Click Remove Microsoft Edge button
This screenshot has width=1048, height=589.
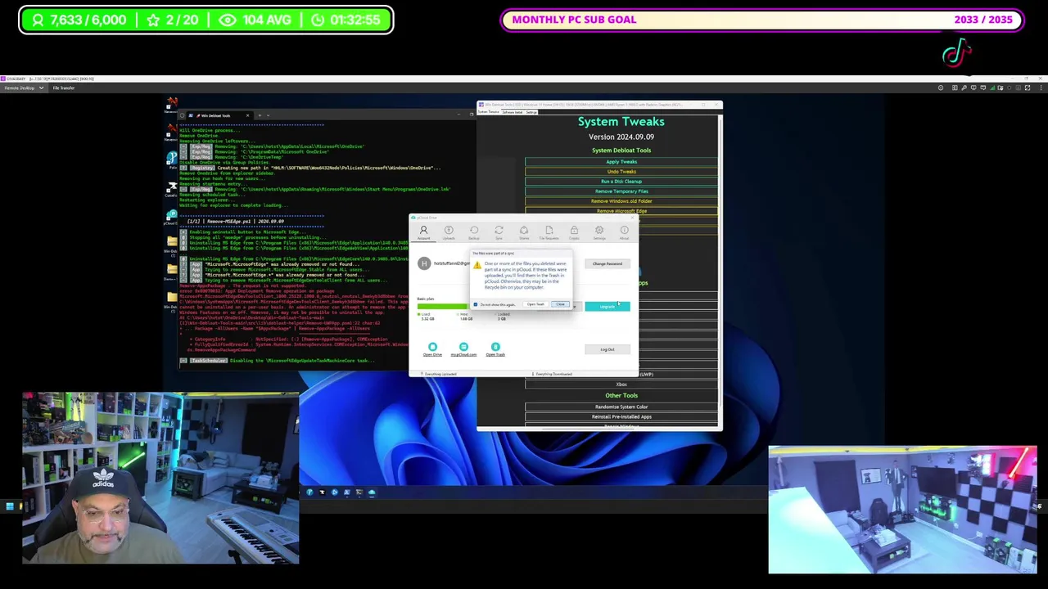coord(621,211)
